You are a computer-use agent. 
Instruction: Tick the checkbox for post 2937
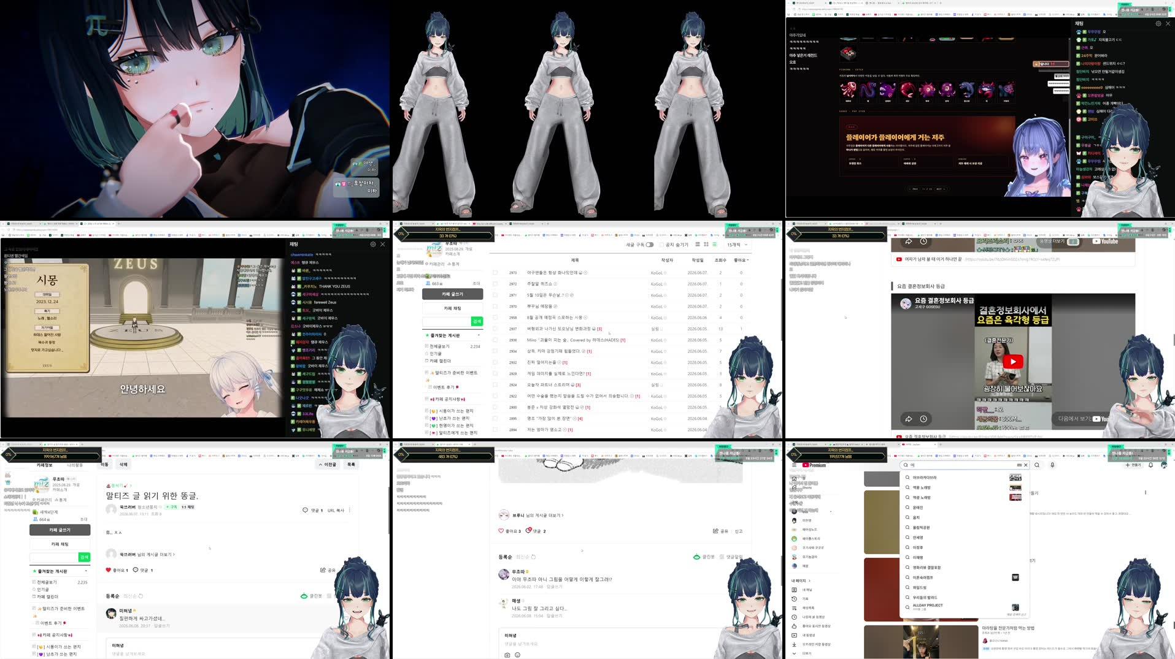pos(495,329)
